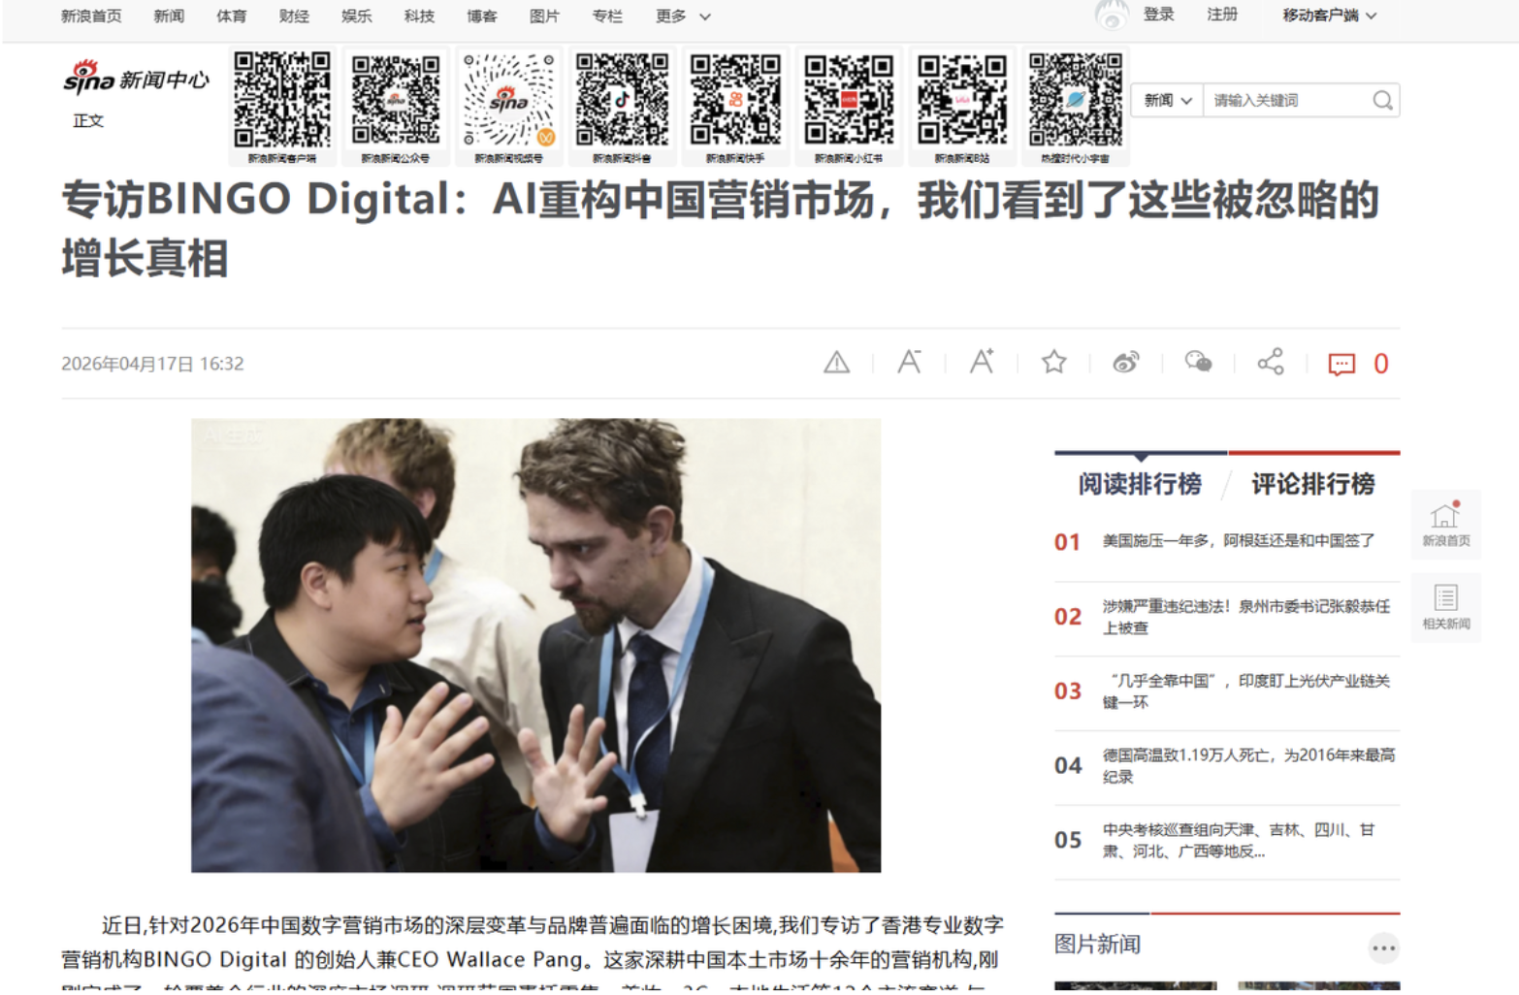Screen dimensions: 1519x995
Task: Click the date 2026年04月17日 16:32
Action: point(152,364)
